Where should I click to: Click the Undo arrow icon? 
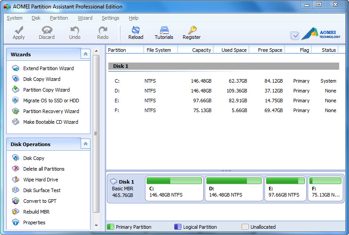[x=74, y=30]
